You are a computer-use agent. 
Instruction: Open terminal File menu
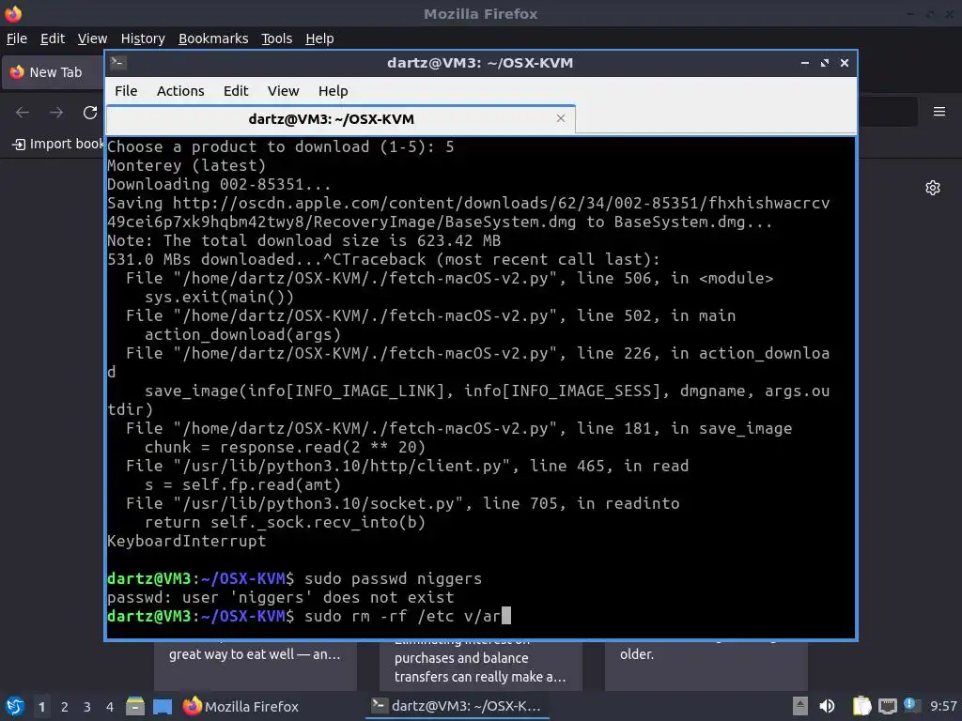tap(126, 91)
